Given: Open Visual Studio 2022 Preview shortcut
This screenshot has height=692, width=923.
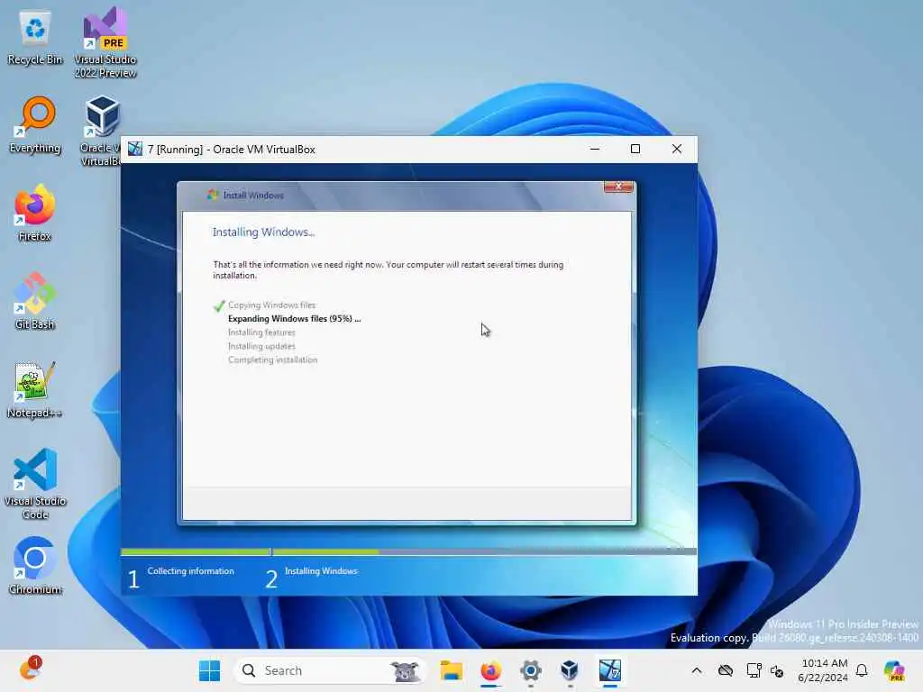Looking at the screenshot, I should [105, 42].
